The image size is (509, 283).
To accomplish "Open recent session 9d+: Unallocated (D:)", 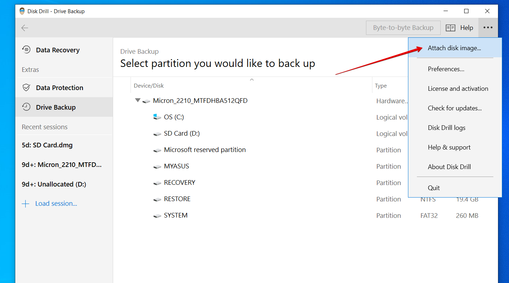I will click(64, 184).
